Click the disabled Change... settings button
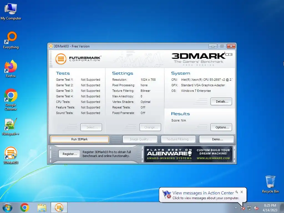The height and width of the screenshot is (213, 284). 150,127
